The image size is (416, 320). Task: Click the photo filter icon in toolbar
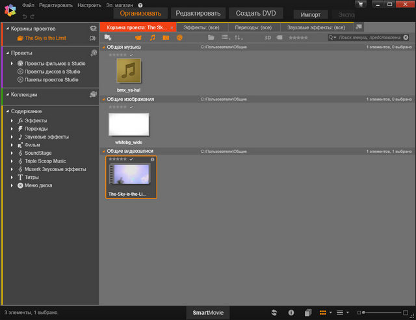coord(166,38)
